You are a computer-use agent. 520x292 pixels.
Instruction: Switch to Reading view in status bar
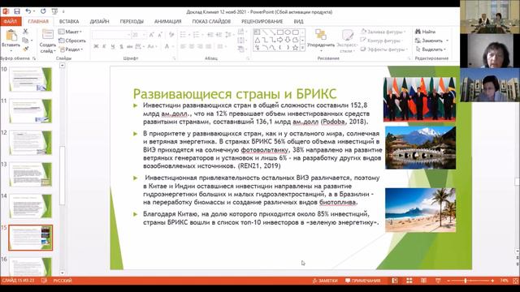[423, 281]
